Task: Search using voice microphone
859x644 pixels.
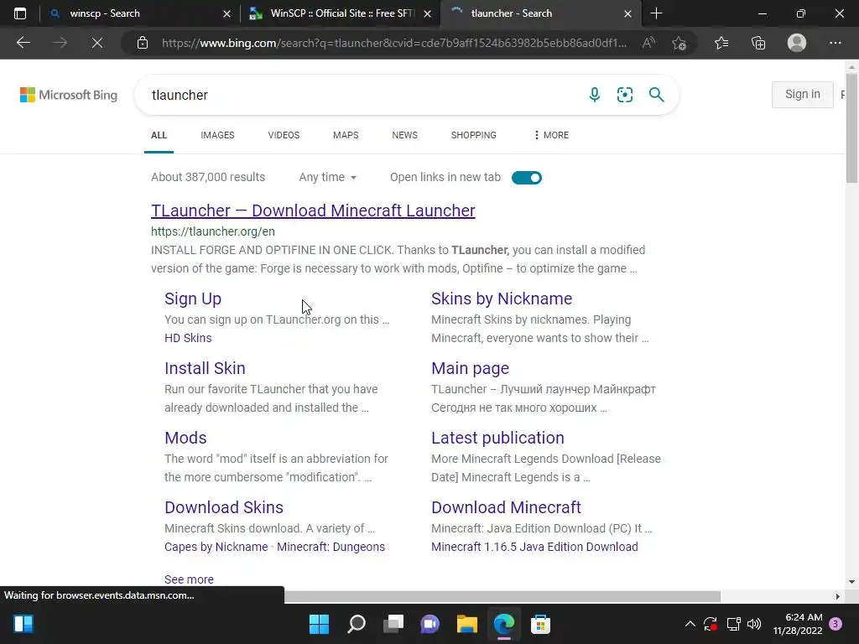Action: 595,95
